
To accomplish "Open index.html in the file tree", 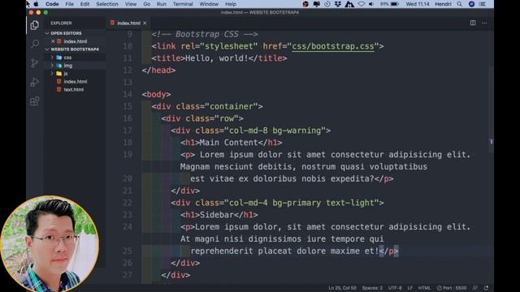I will [x=76, y=81].
